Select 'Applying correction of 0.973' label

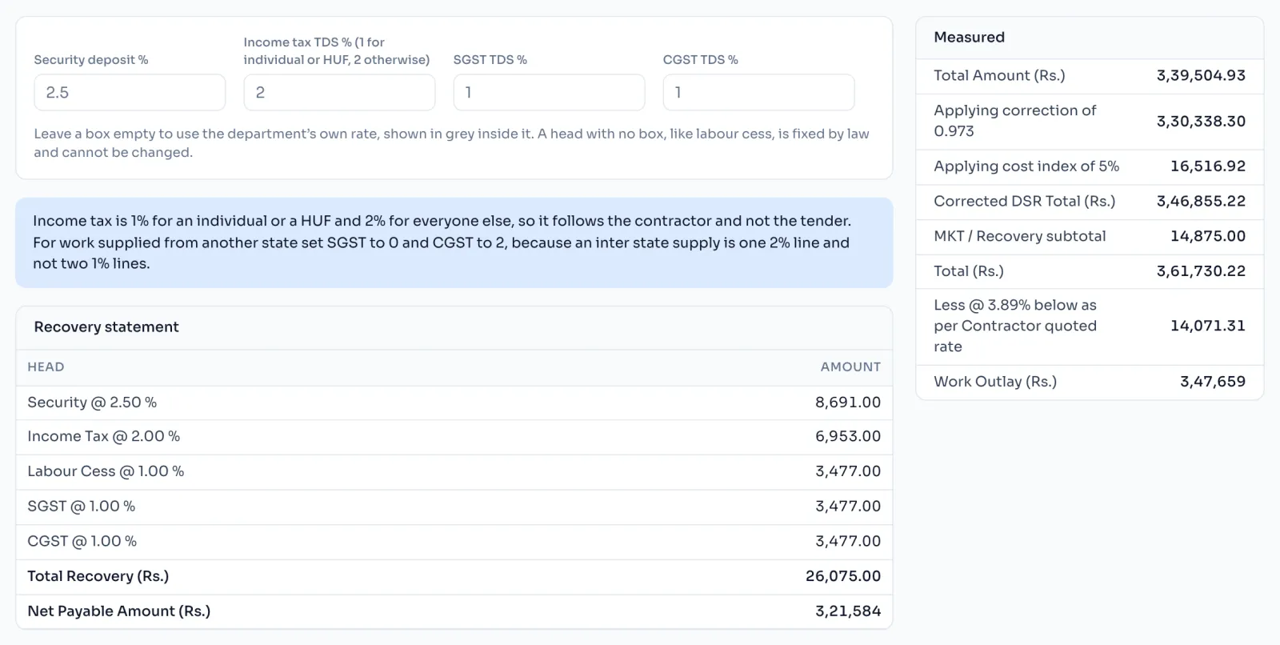(x=1015, y=121)
